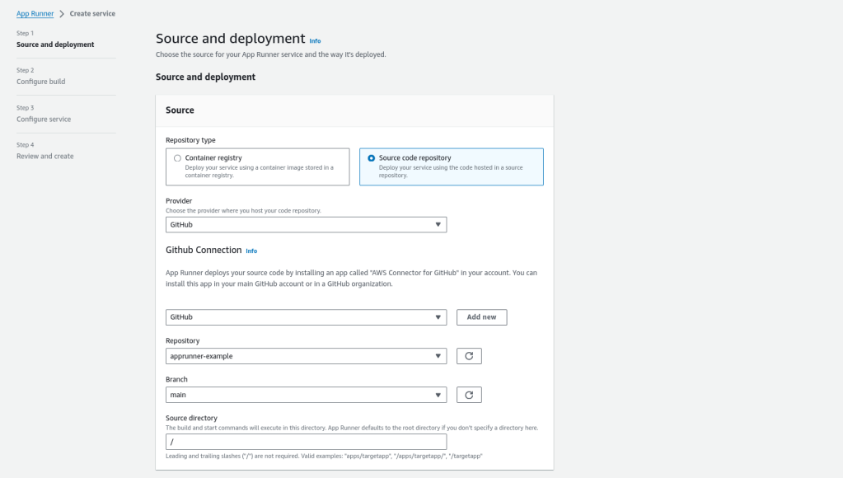Open Info link next to Github Connection

251,251
